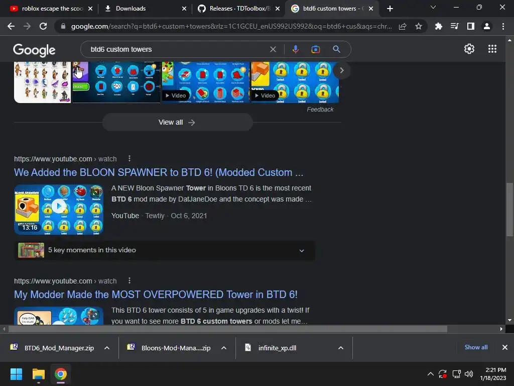Click the horizontal page scrollbar

click(228, 329)
